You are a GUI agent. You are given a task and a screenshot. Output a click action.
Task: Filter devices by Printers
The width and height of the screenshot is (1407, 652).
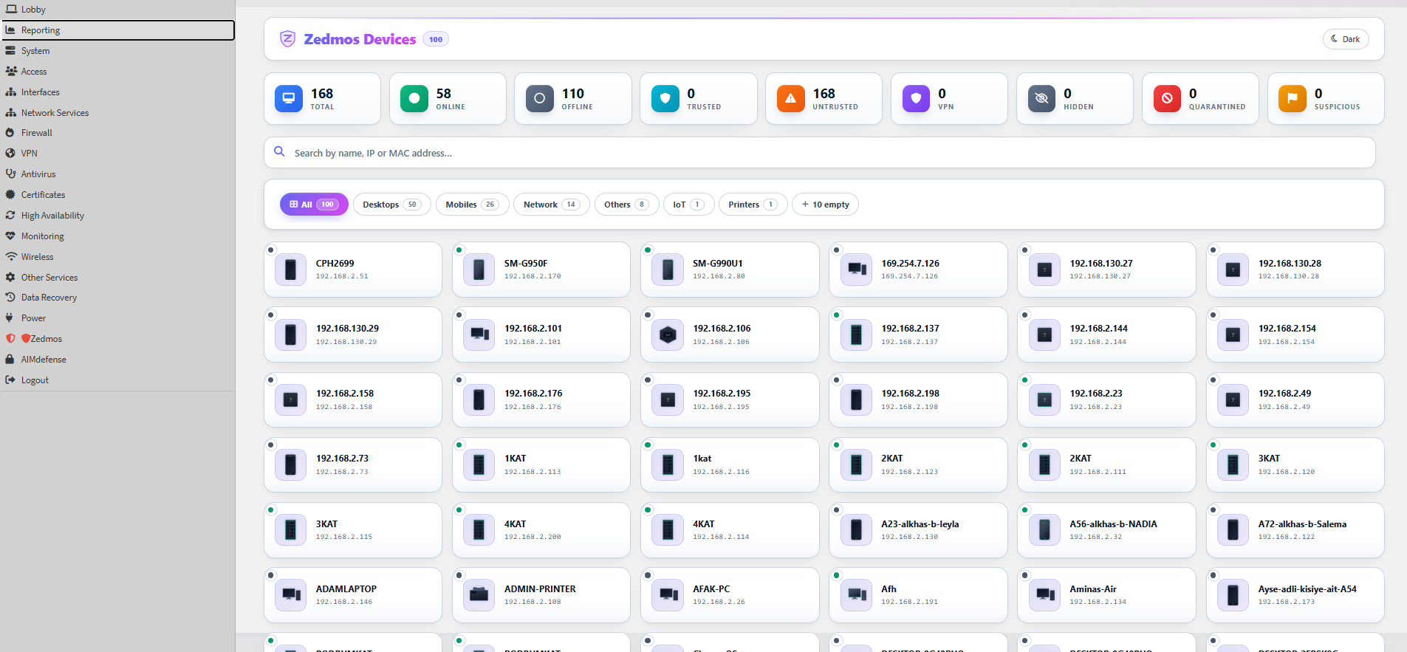[x=753, y=205]
